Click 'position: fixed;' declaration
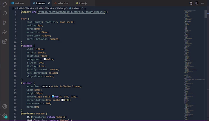Viewport: 209px width, 121px height. [x=37, y=56]
